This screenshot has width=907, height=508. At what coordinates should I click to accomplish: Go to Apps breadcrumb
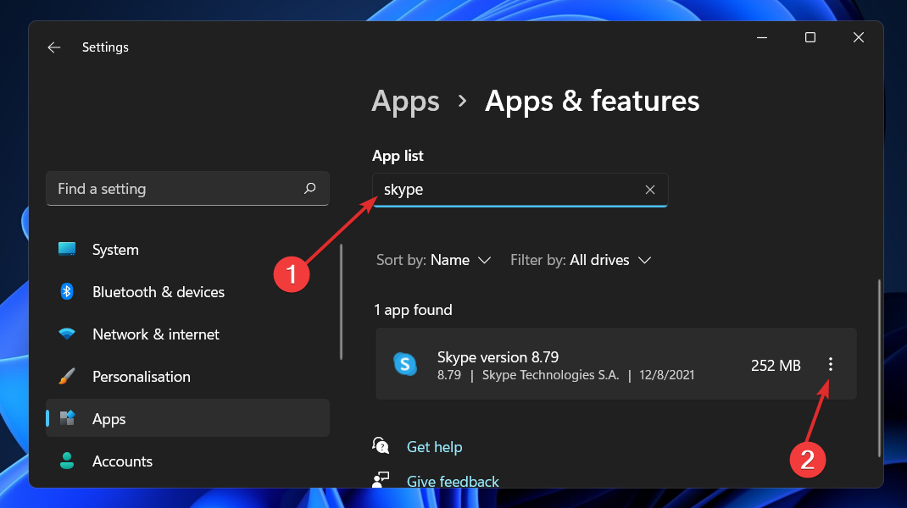coord(405,101)
